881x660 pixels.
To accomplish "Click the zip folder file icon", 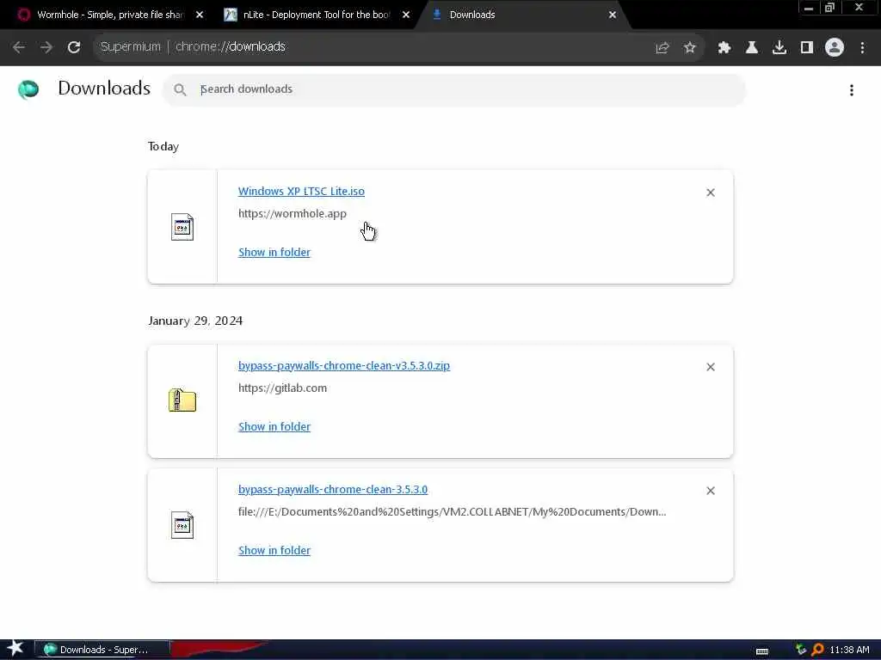I will pos(182,400).
